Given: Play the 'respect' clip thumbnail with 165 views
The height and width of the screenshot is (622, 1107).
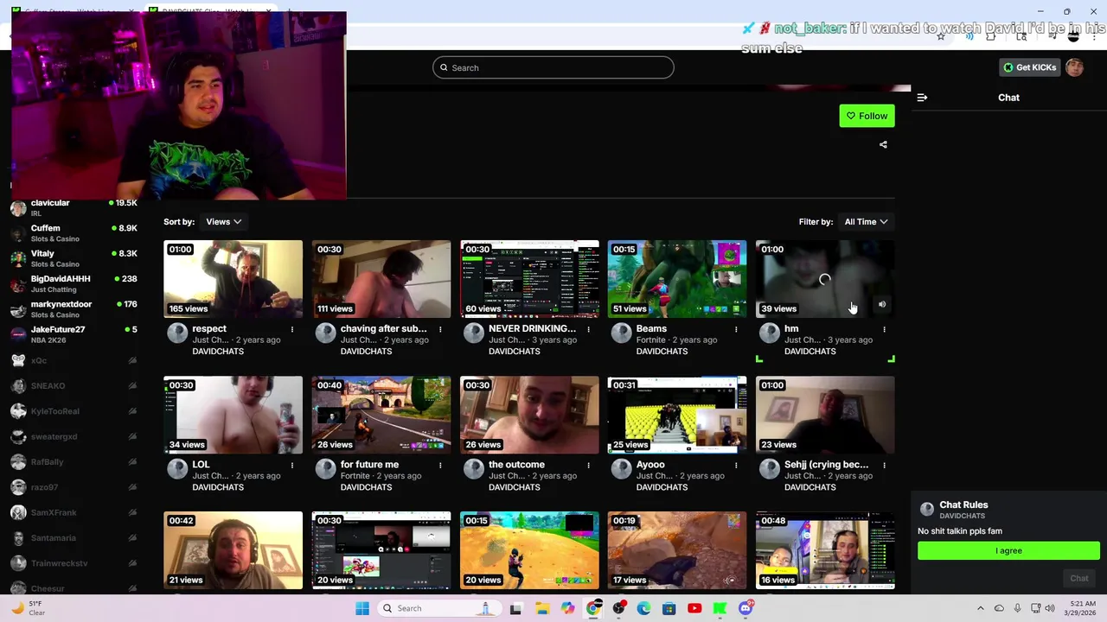Looking at the screenshot, I should click(234, 279).
